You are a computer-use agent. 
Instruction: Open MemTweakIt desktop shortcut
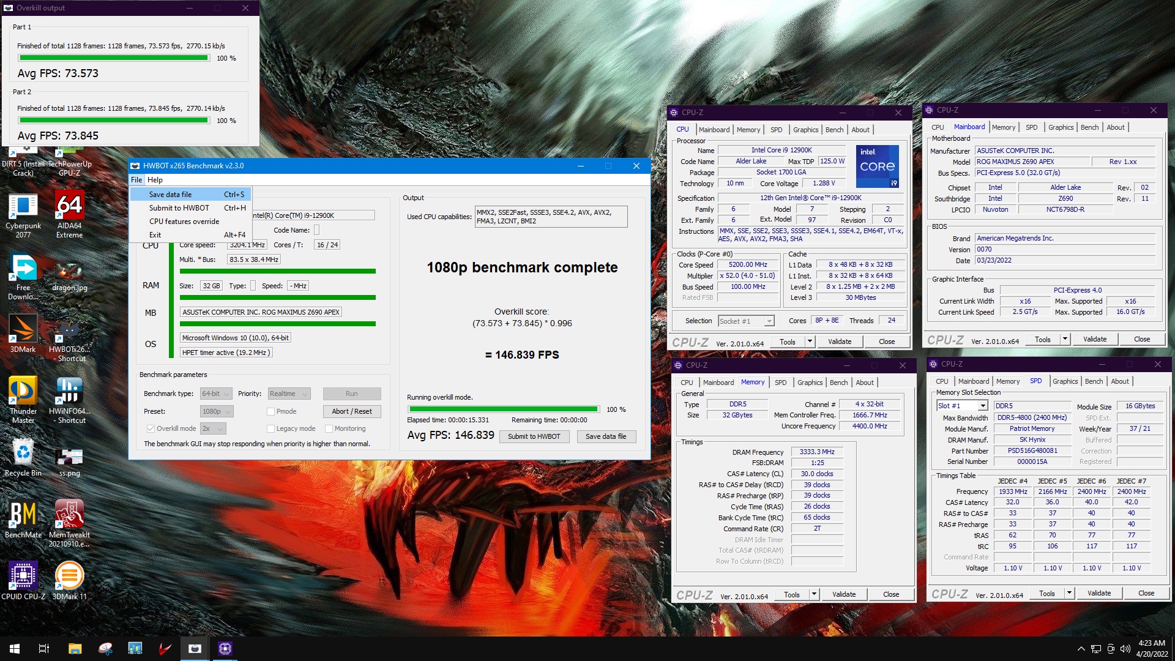click(x=69, y=523)
